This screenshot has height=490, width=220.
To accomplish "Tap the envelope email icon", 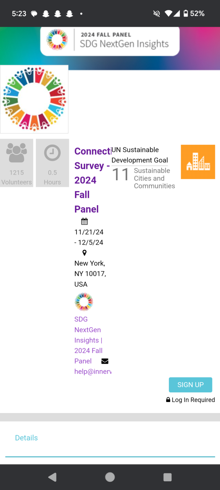I will (x=105, y=361).
